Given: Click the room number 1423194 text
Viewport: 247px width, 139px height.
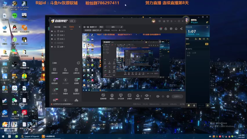Looking at the screenshot, I should pos(114,30).
